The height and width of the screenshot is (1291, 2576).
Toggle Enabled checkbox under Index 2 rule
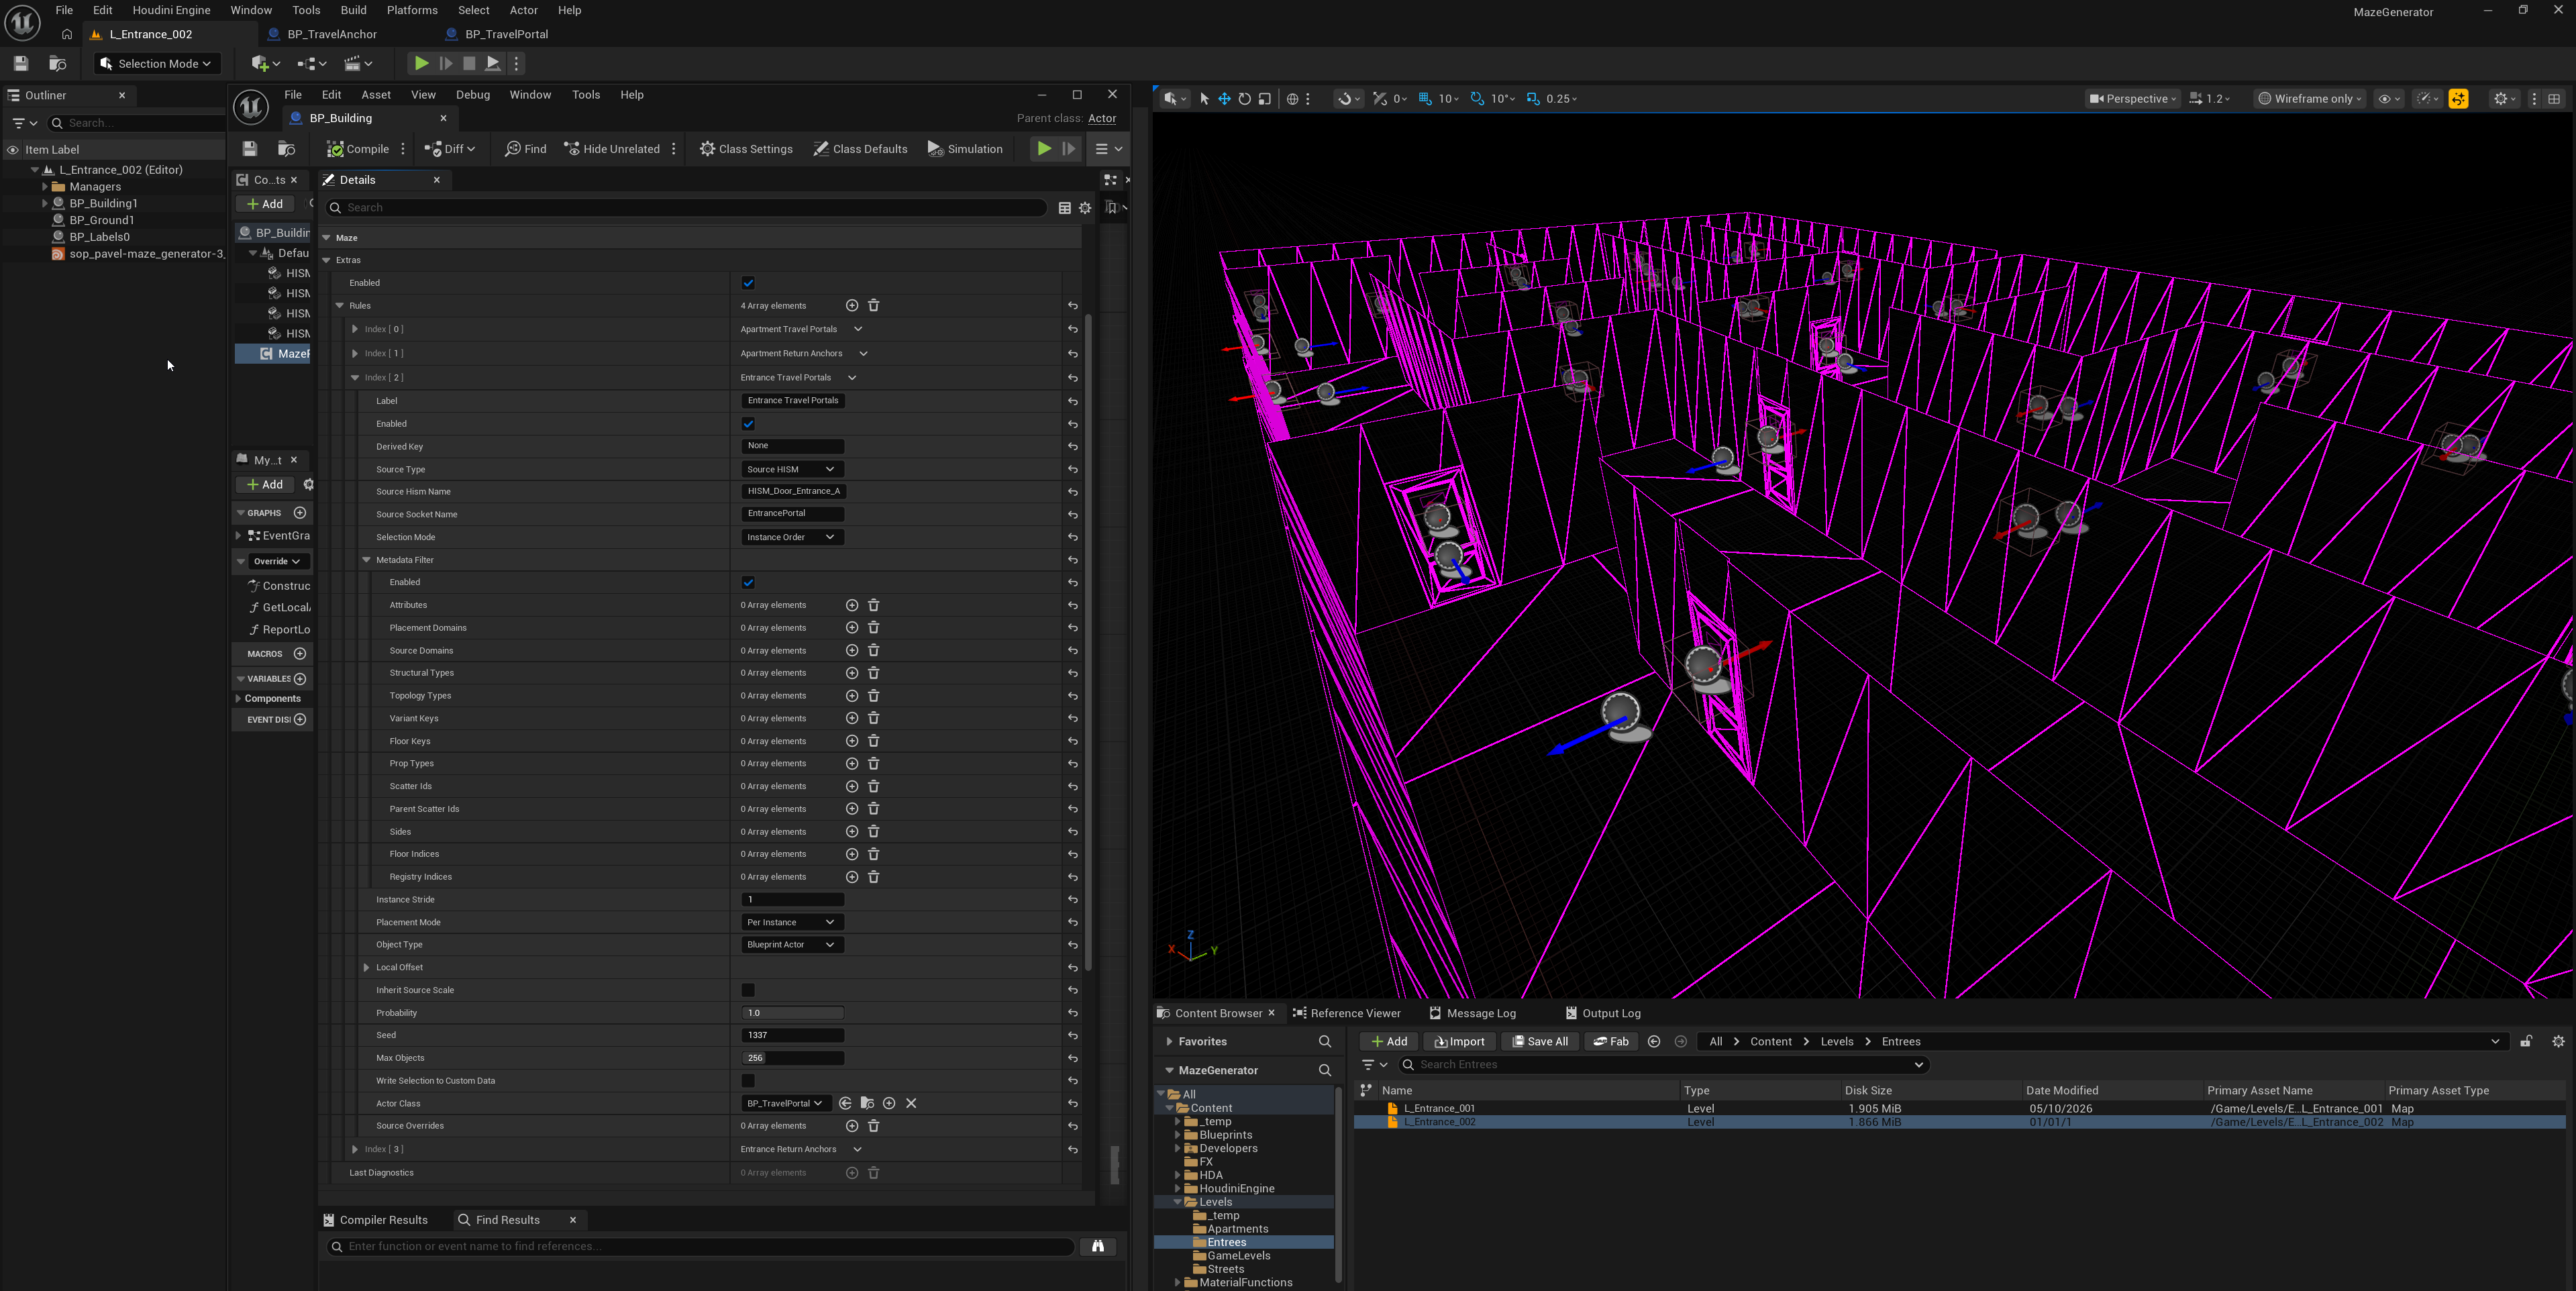pyautogui.click(x=748, y=424)
